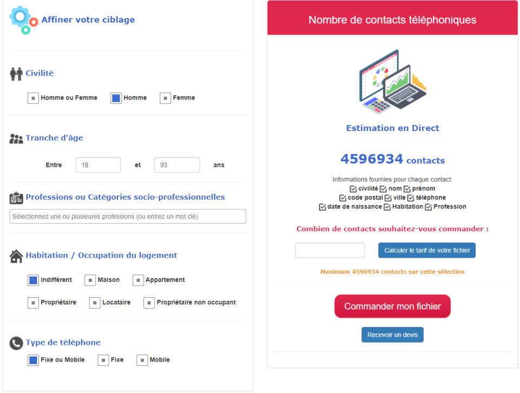This screenshot has width=520, height=393.
Task: Check the Maison housing option
Action: pos(90,280)
